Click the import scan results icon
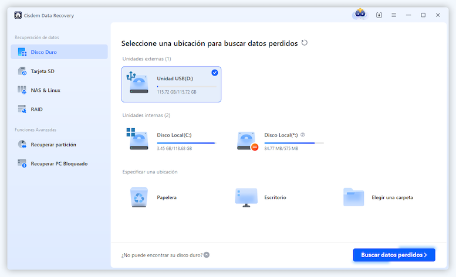The width and height of the screenshot is (456, 277). pos(379,15)
